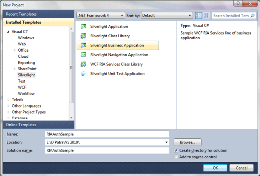Image resolution: width=260 pixels, height=176 pixels.
Task: Open the Sort by Default dropdown
Action: 167,16
